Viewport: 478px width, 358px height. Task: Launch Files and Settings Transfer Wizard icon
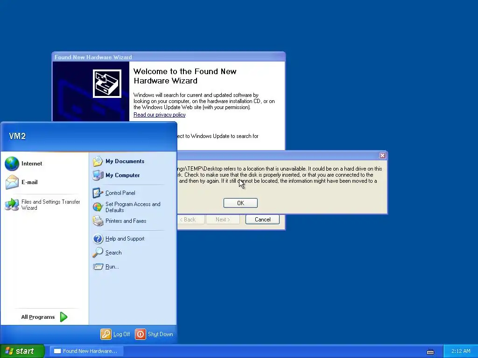click(12, 205)
